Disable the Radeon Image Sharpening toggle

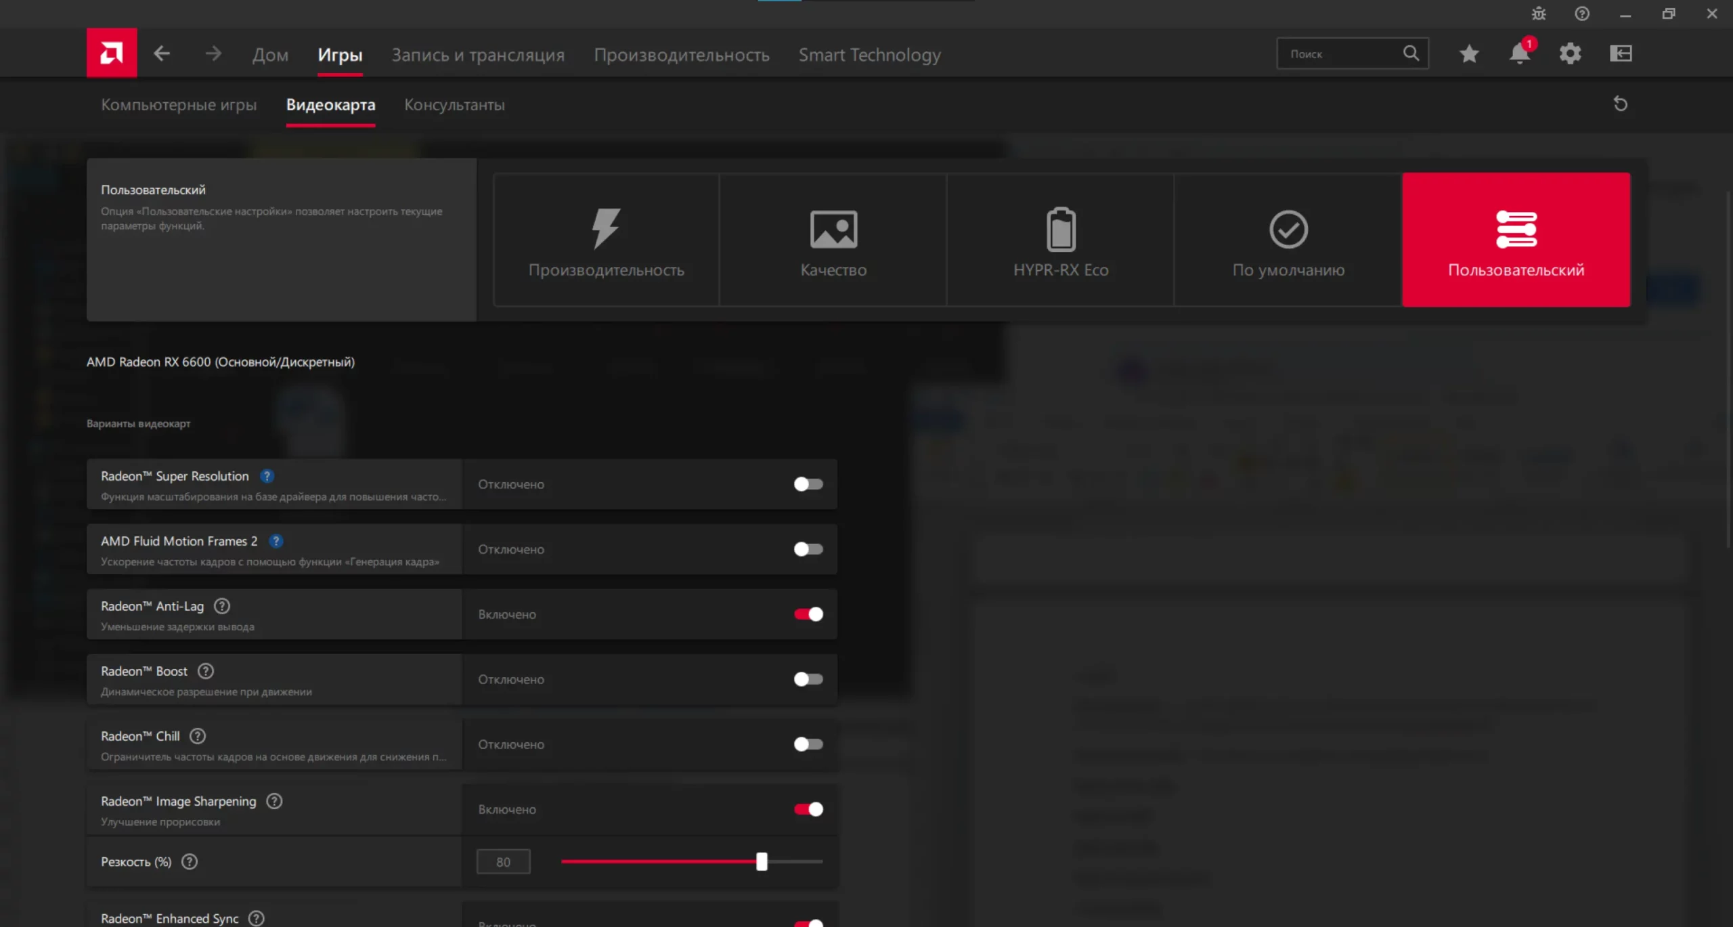point(808,809)
